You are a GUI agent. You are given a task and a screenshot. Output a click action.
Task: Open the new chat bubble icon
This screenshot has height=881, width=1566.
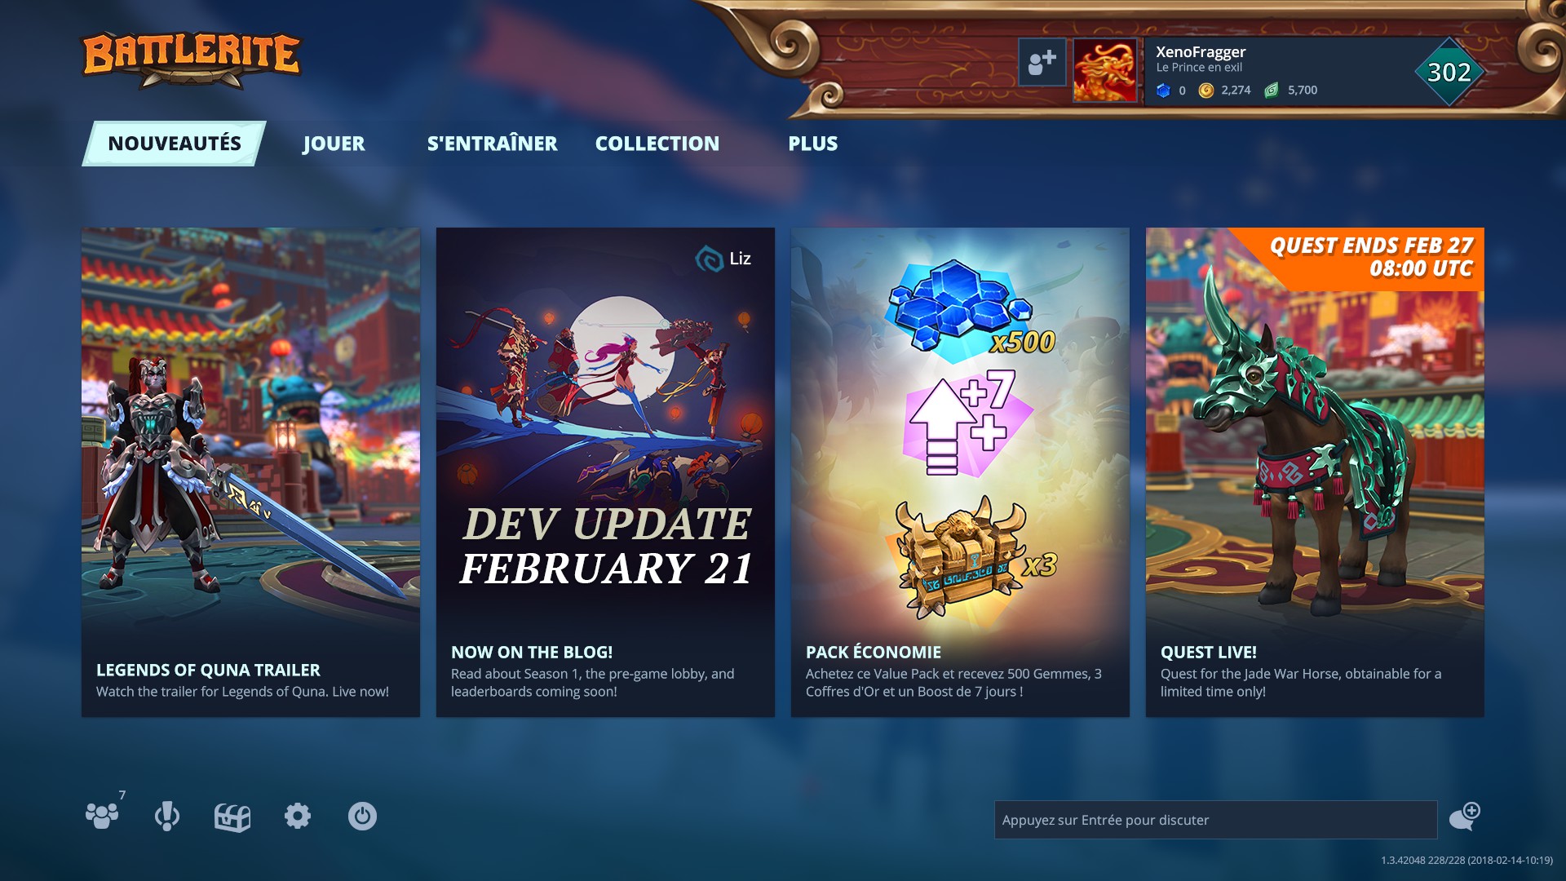click(1465, 816)
